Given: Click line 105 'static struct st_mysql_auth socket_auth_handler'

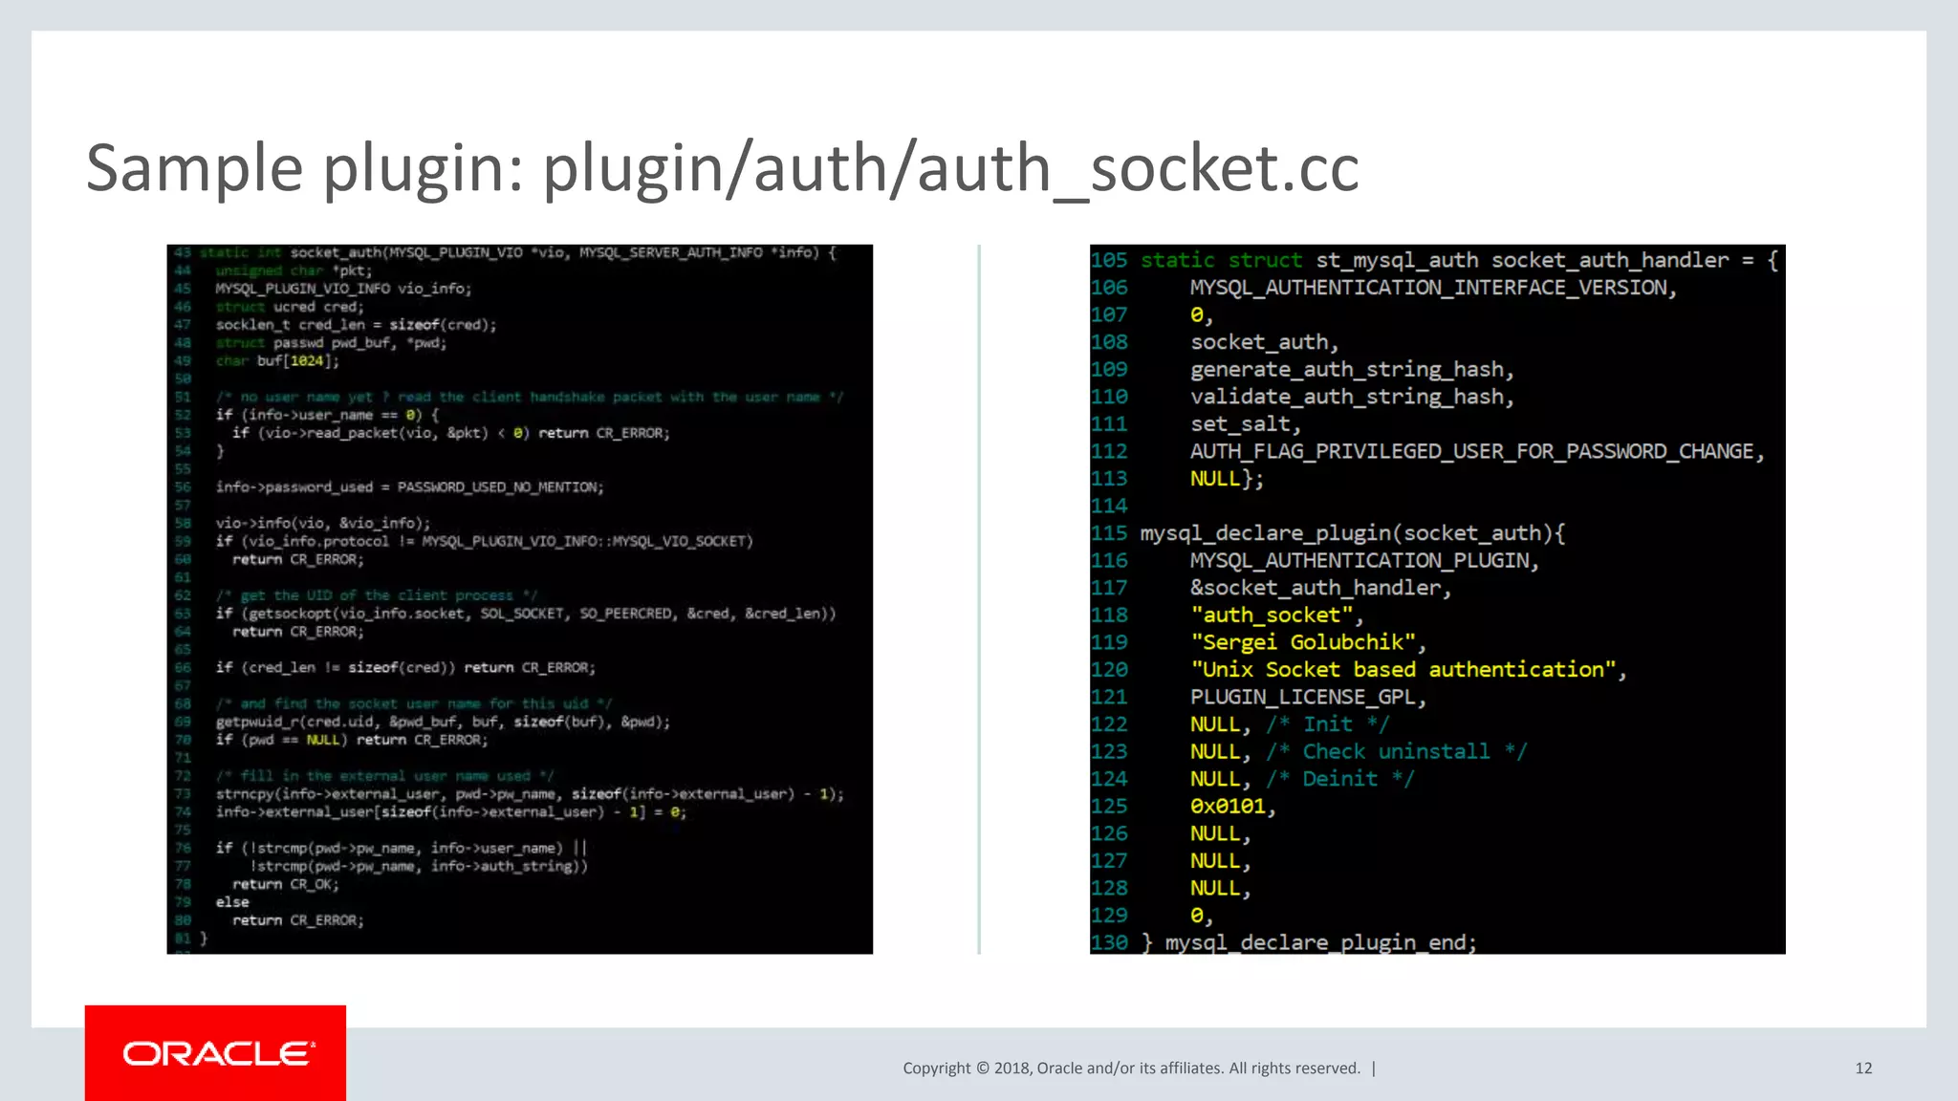Looking at the screenshot, I should [1435, 260].
